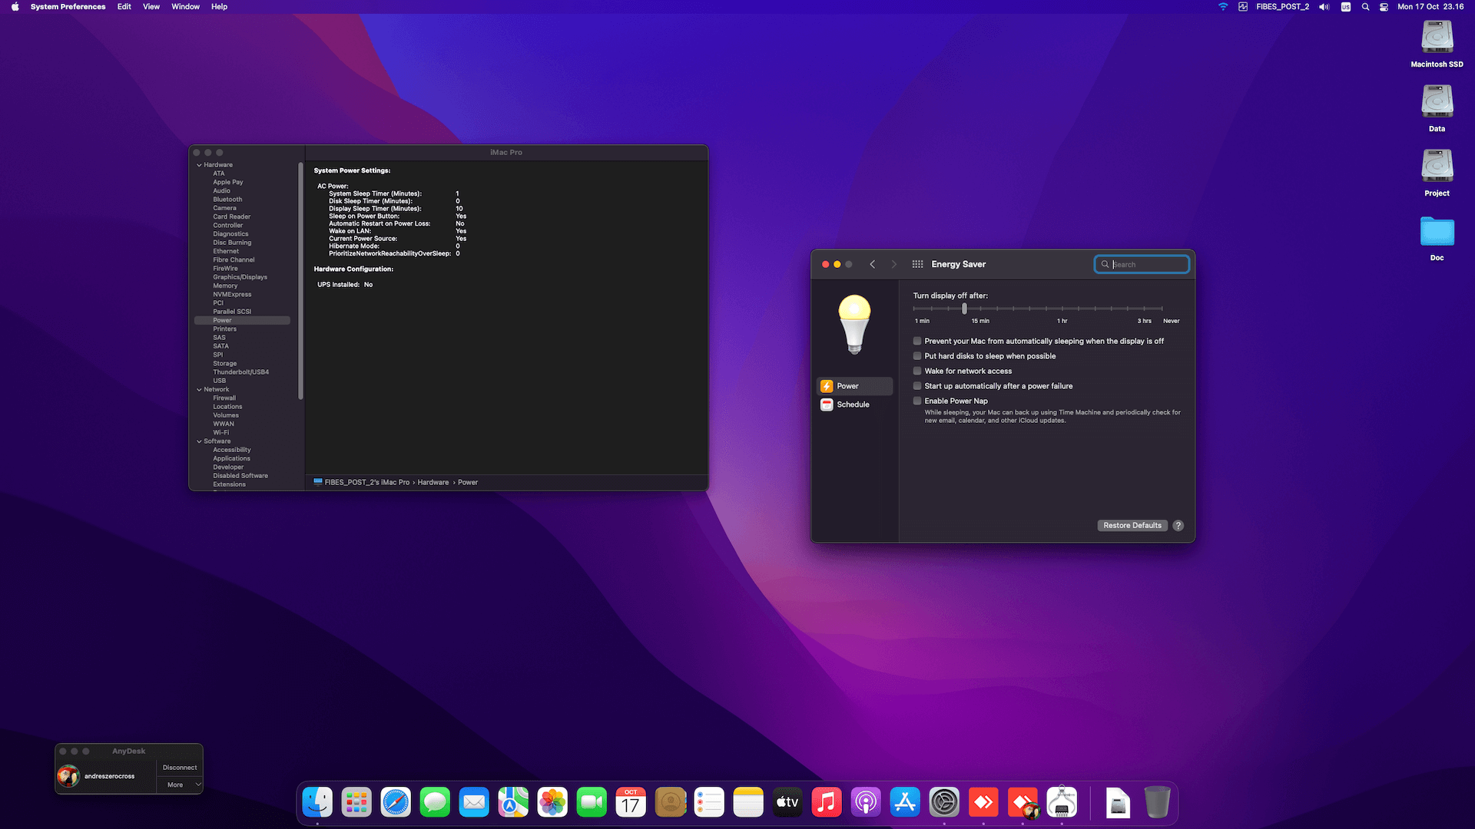Select Firewall under Network
The height and width of the screenshot is (829, 1475).
click(224, 398)
